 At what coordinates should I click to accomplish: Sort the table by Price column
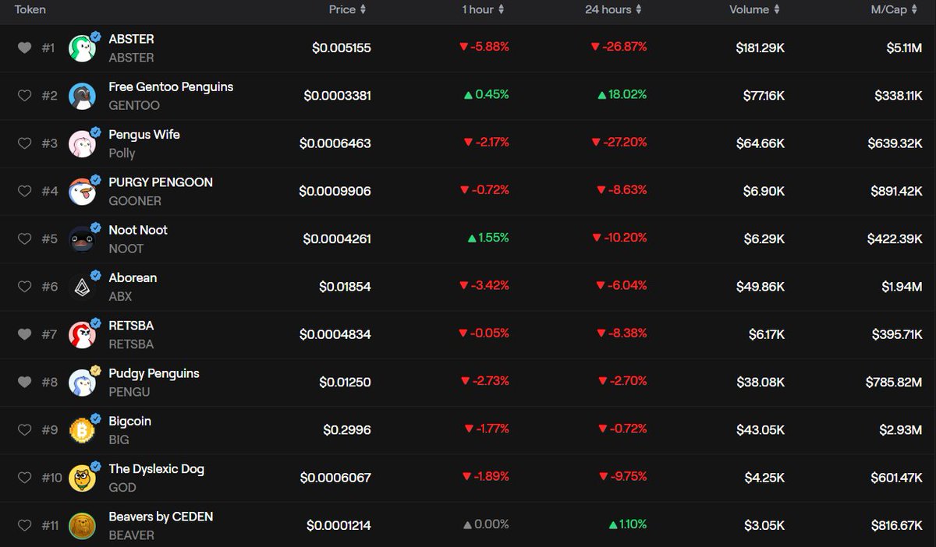click(347, 9)
